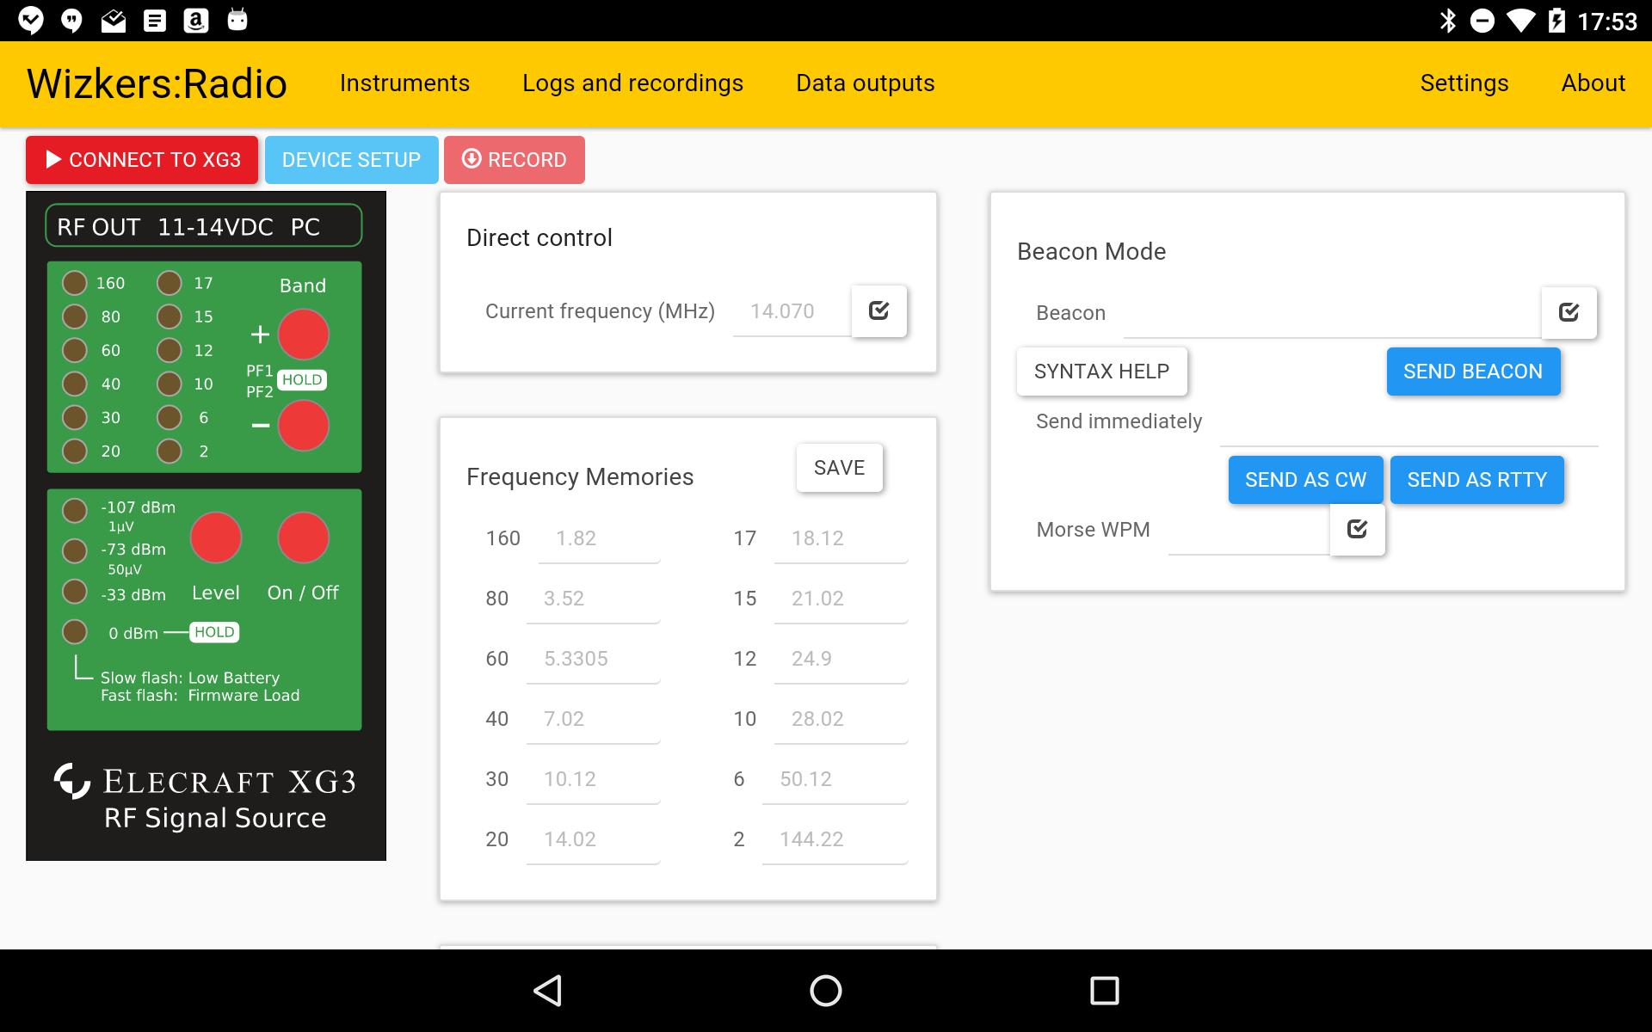Select the 160 band LED indicator
1652x1032 pixels.
click(x=75, y=283)
